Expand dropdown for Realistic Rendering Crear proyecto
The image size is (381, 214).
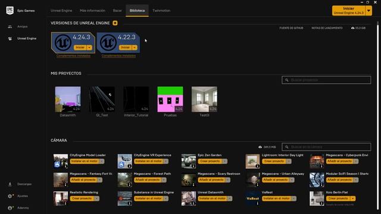(96, 199)
